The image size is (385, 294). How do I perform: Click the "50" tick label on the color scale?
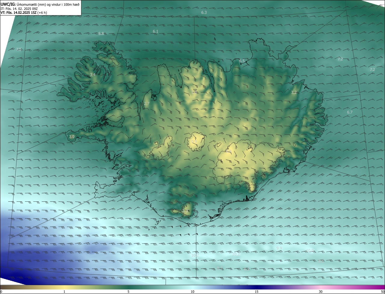coord(383,292)
